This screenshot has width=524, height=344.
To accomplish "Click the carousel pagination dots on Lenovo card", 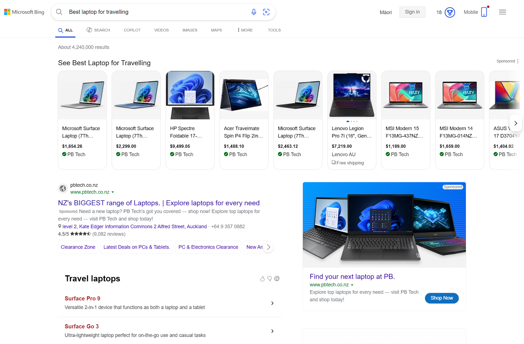I will 352,121.
